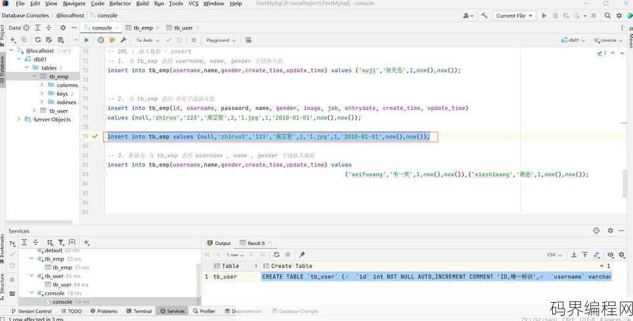Open the Database panel gear settings
This screenshot has width=633, height=321.
click(x=62, y=28)
